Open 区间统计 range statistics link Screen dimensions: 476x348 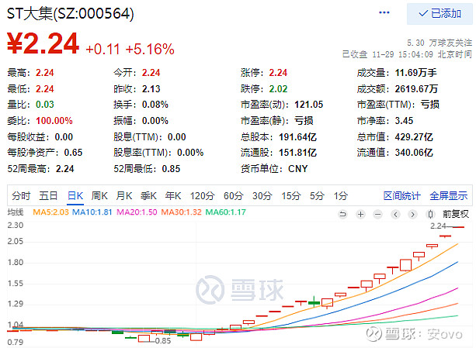pos(401,196)
